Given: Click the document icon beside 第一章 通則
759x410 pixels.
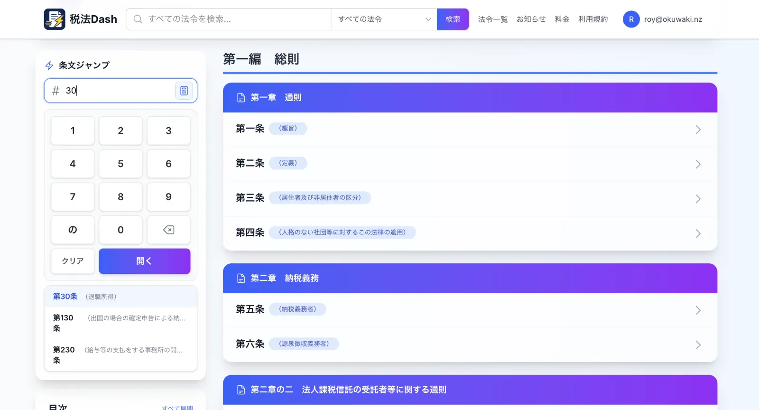Looking at the screenshot, I should (241, 98).
